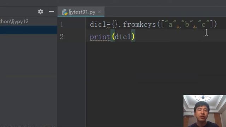
Task: Click dic1 argument inside print call
Action: [123, 37]
